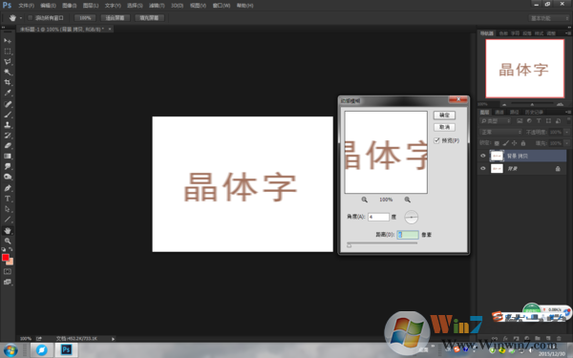Select the Zoom tool in toolbox

[8, 241]
